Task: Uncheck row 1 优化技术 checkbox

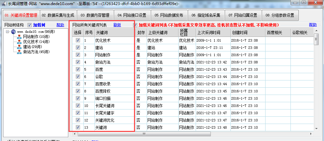Action: pos(78,40)
